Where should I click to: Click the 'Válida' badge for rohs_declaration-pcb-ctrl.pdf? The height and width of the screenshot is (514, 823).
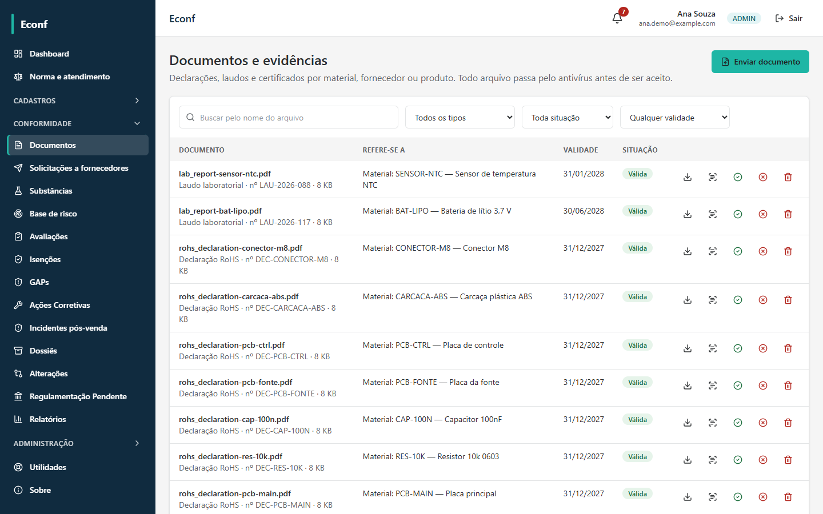click(637, 346)
